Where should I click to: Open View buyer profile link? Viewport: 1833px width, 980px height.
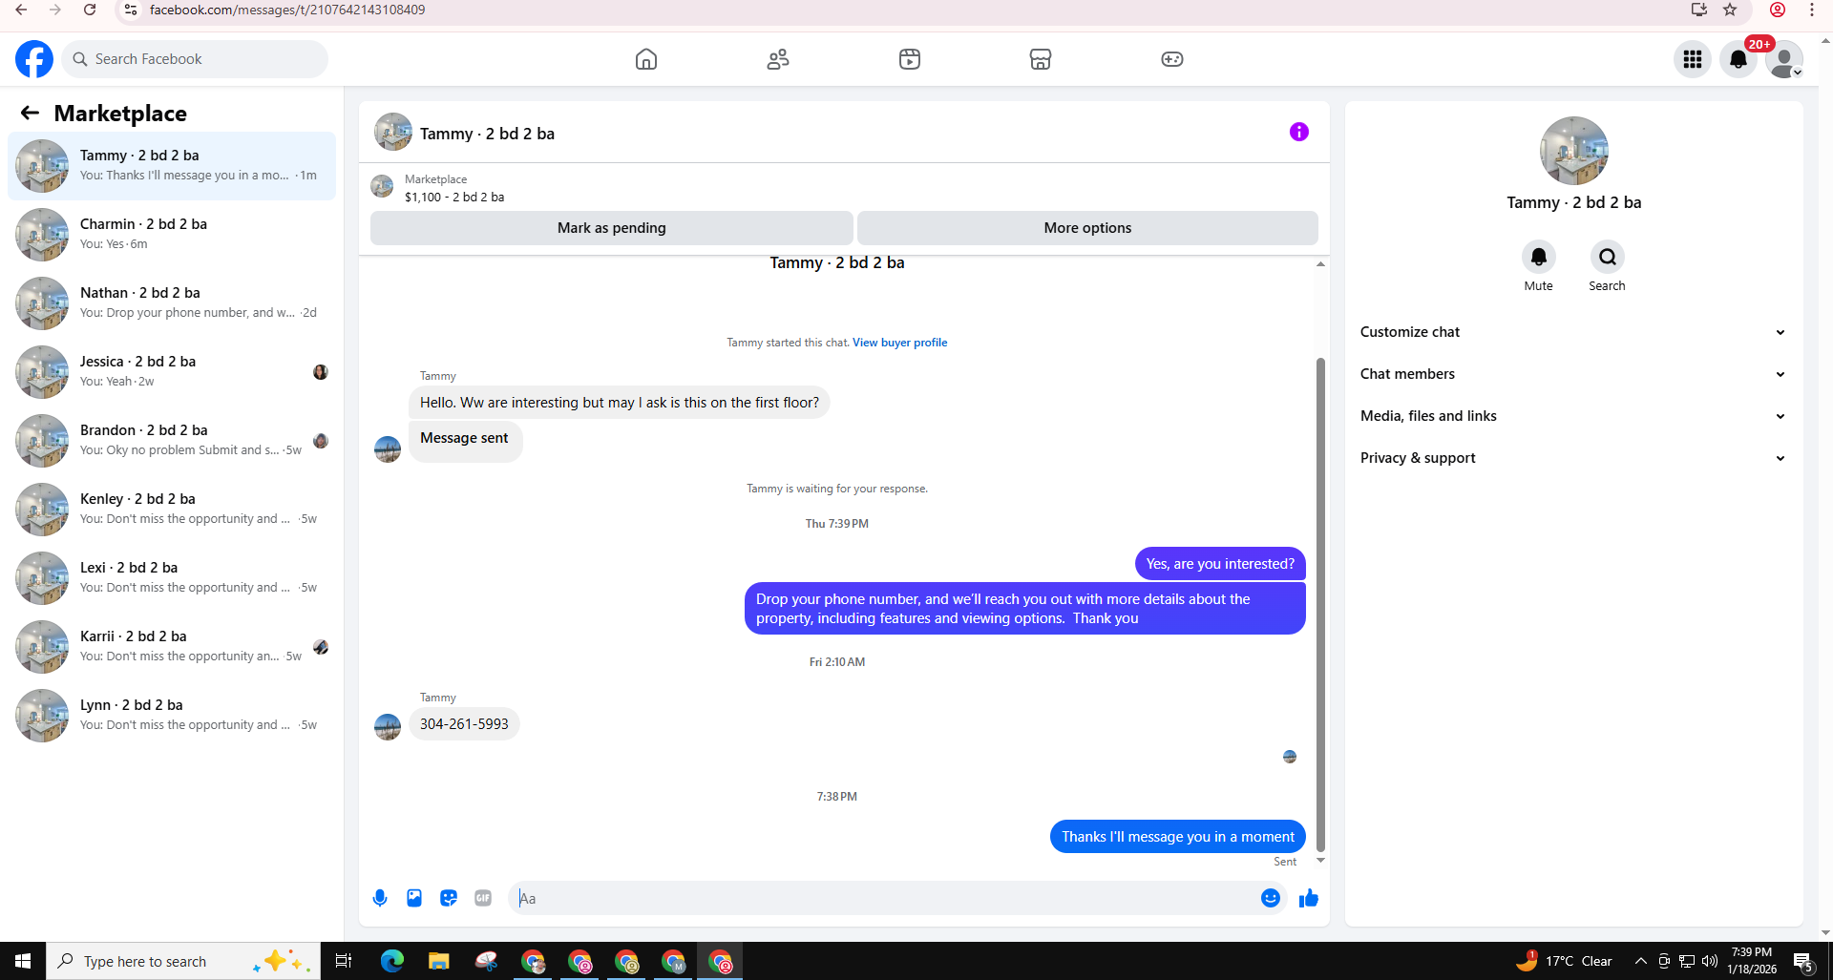[899, 343]
